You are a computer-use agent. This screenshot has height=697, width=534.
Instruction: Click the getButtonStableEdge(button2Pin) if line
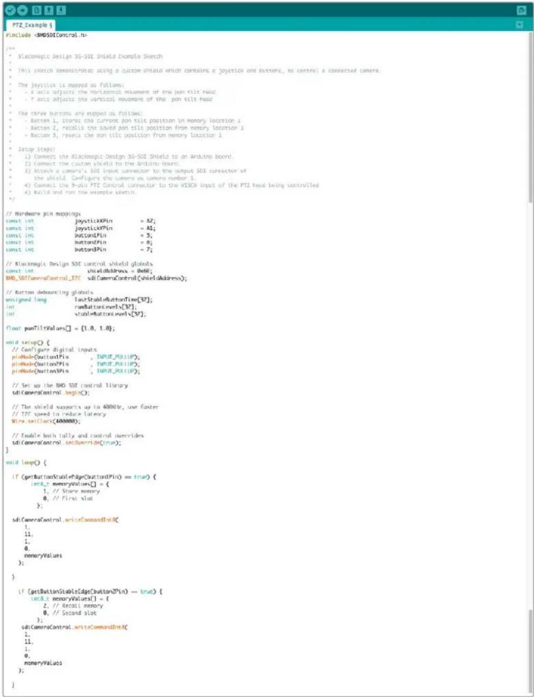tap(90, 591)
